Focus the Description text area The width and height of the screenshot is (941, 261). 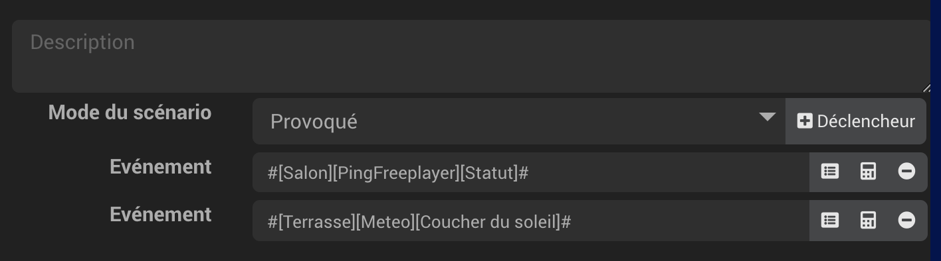tap(471, 56)
